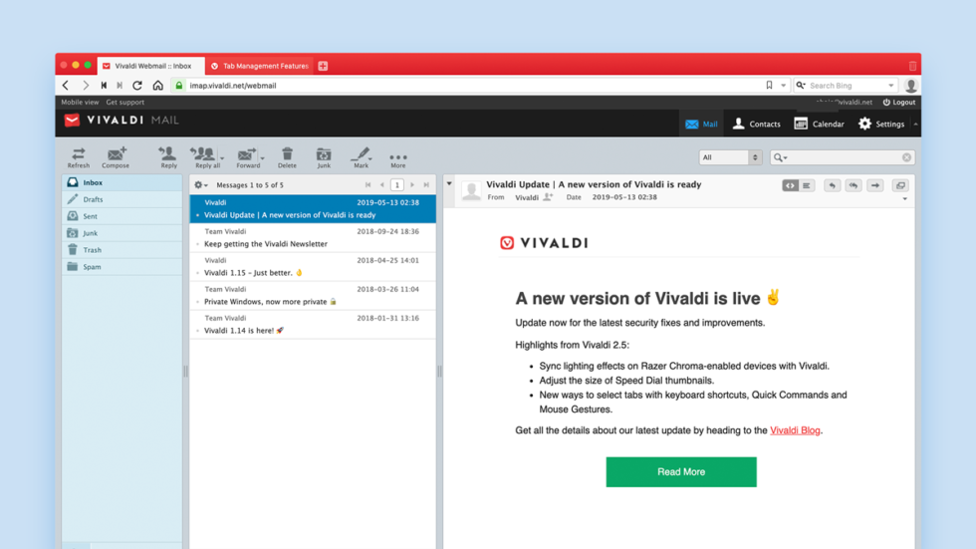Click the rewind navigation button
This screenshot has height=549, width=976.
(104, 86)
